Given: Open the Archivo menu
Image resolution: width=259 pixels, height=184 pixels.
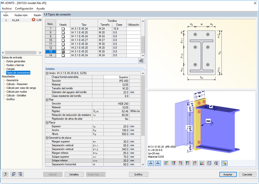Looking at the screenshot, I should click(x=7, y=8).
